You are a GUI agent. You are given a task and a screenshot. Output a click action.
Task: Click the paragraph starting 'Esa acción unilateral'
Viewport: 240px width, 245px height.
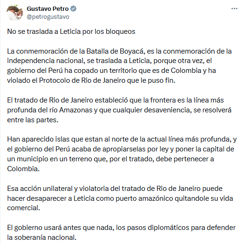120,198
